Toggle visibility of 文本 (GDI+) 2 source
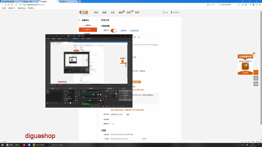 76,93
